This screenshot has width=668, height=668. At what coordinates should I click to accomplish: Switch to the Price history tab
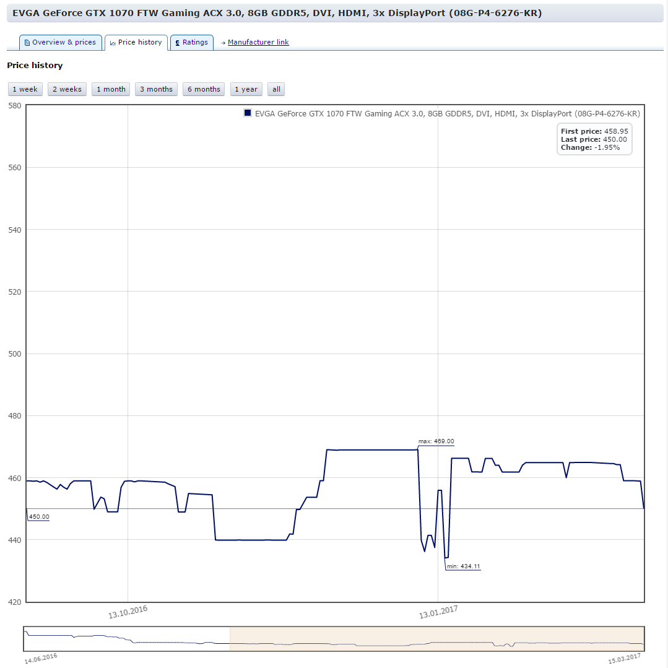[136, 43]
